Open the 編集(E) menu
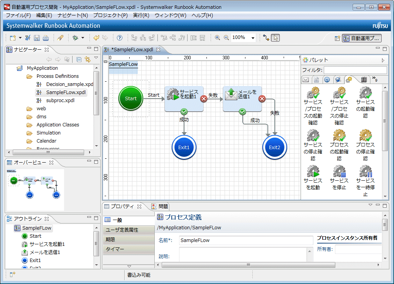Viewport: 394px width, 284px height. pyautogui.click(x=44, y=15)
